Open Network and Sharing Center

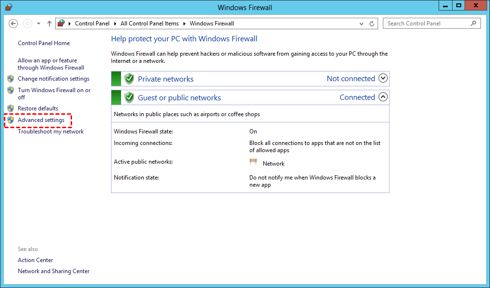pos(53,271)
